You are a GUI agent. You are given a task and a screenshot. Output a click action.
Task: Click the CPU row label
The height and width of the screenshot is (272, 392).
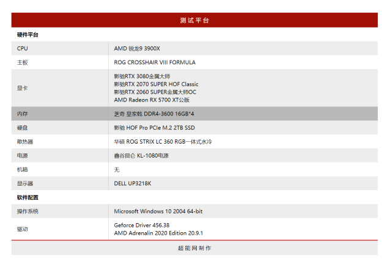(22, 48)
